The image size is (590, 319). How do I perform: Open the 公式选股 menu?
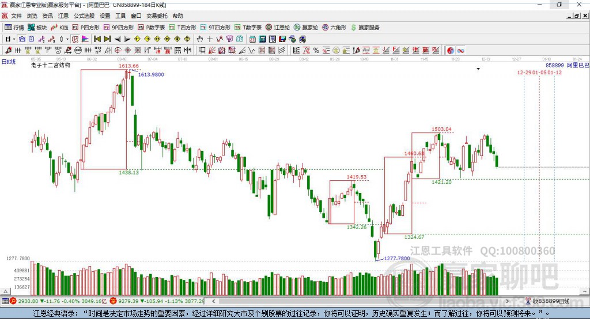pyautogui.click(x=84, y=16)
